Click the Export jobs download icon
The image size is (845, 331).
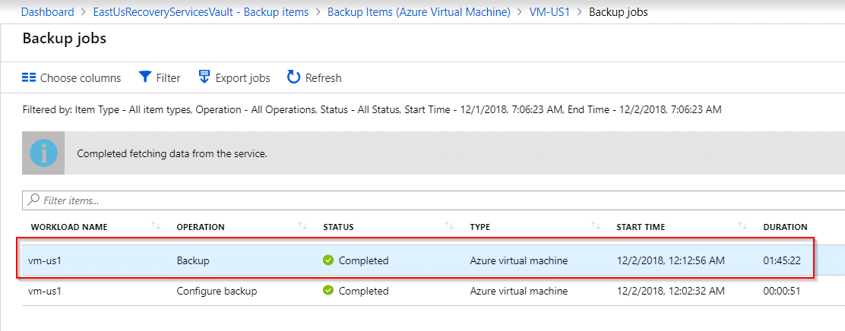(204, 77)
